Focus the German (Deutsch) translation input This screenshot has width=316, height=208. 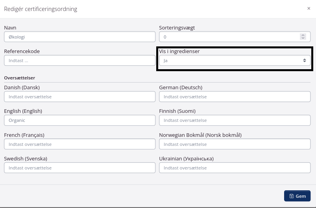(x=235, y=97)
